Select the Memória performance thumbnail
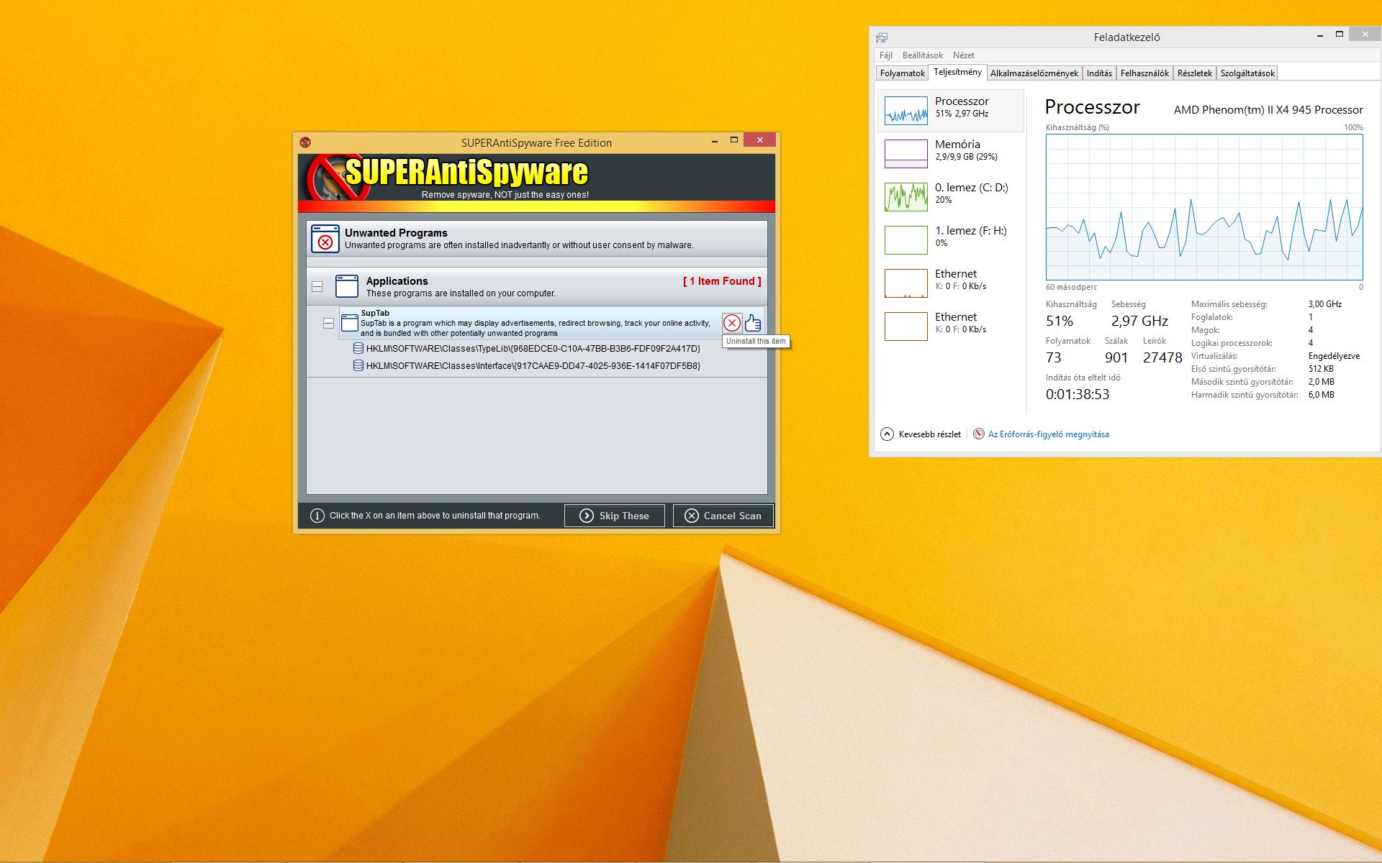Image resolution: width=1382 pixels, height=863 pixels. point(905,153)
